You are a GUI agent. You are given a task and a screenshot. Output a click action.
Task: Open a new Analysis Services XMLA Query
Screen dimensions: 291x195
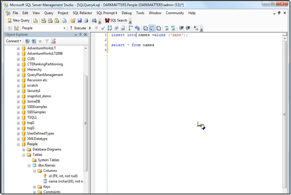(57, 20)
